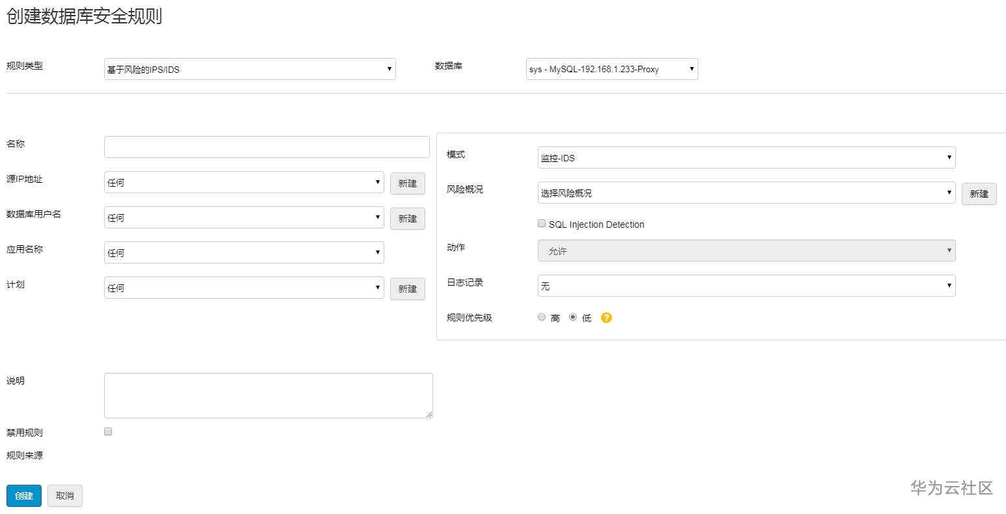This screenshot has width=1006, height=514.
Task: Click into the 名称 text field
Action: 267,147
